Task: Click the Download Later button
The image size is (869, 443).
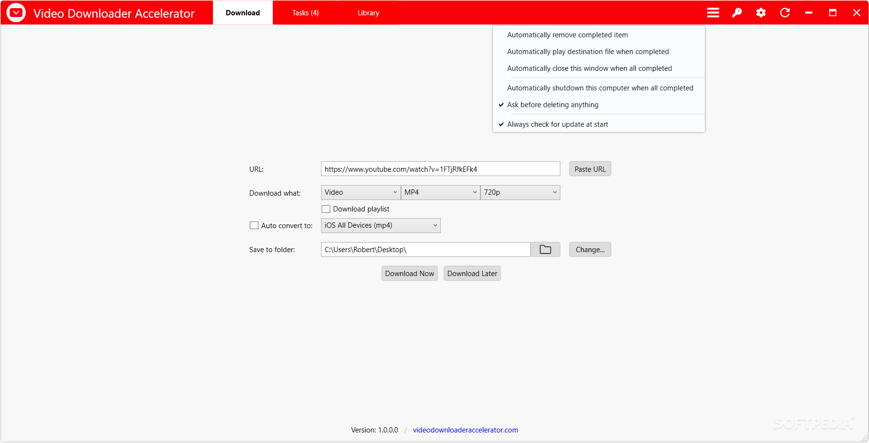Action: click(472, 274)
